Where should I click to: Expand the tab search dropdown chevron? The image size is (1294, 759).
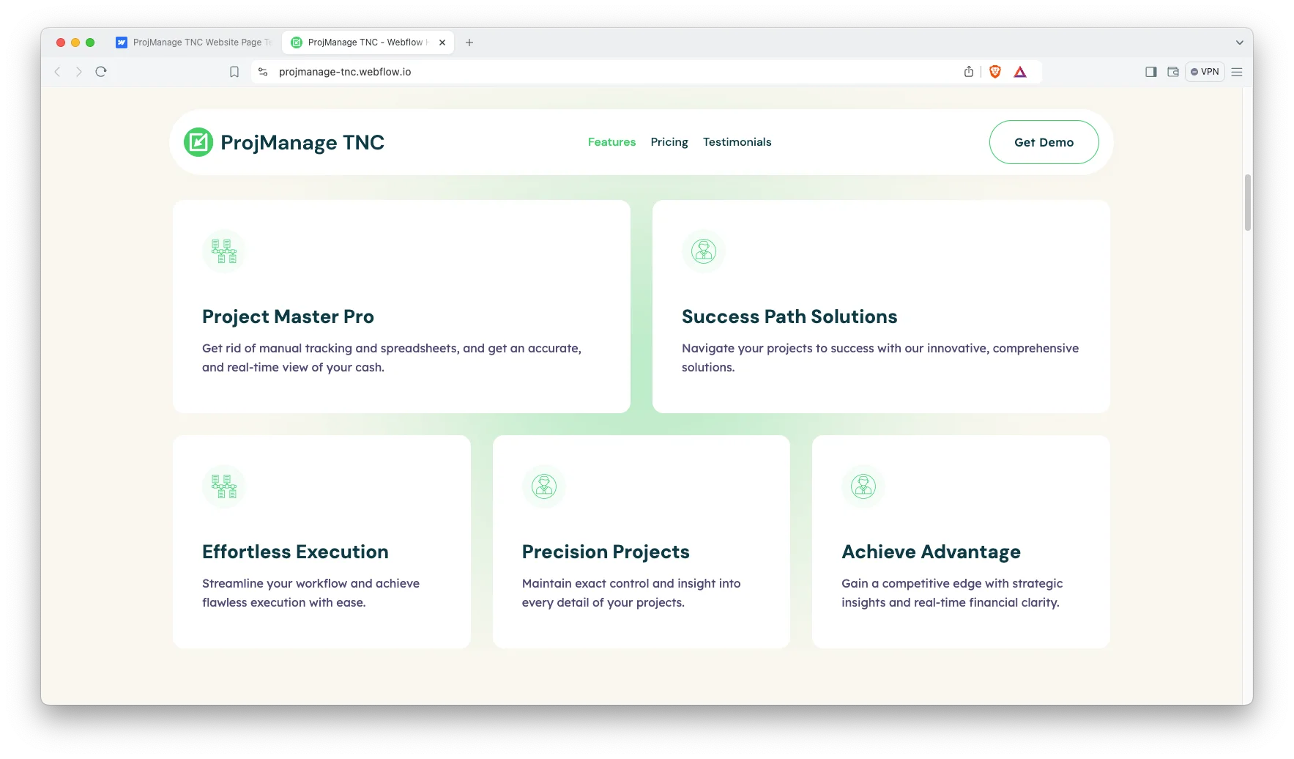pyautogui.click(x=1240, y=42)
